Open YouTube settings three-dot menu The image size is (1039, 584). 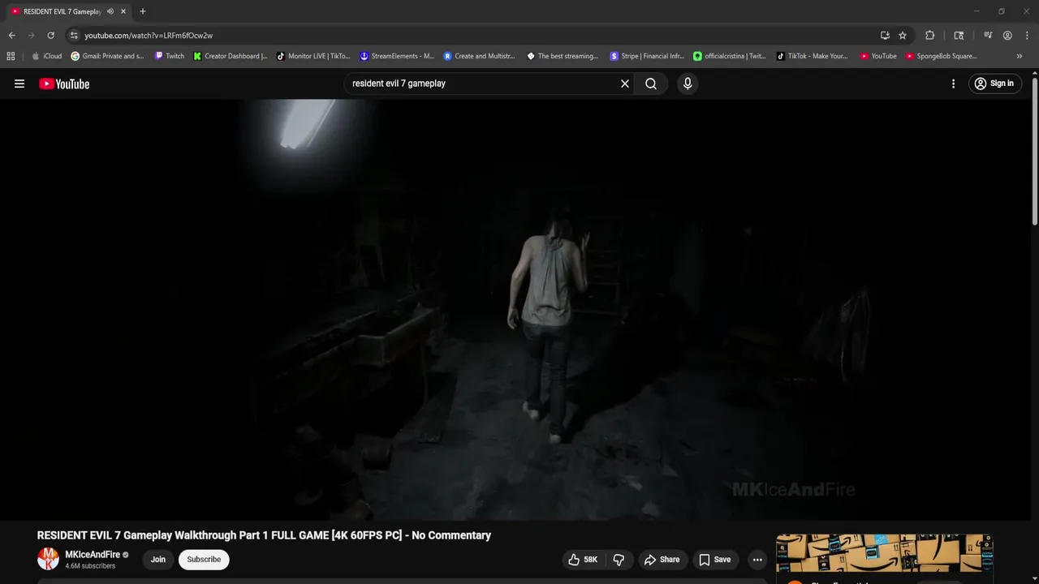tap(953, 84)
